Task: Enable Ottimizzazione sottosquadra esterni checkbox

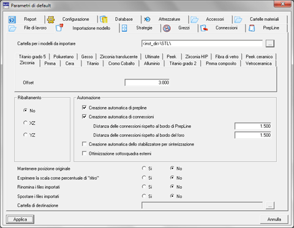Action: click(84, 153)
